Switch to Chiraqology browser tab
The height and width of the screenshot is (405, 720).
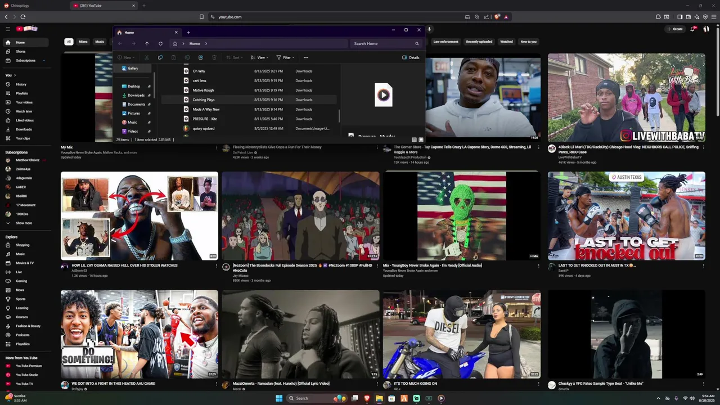34,6
